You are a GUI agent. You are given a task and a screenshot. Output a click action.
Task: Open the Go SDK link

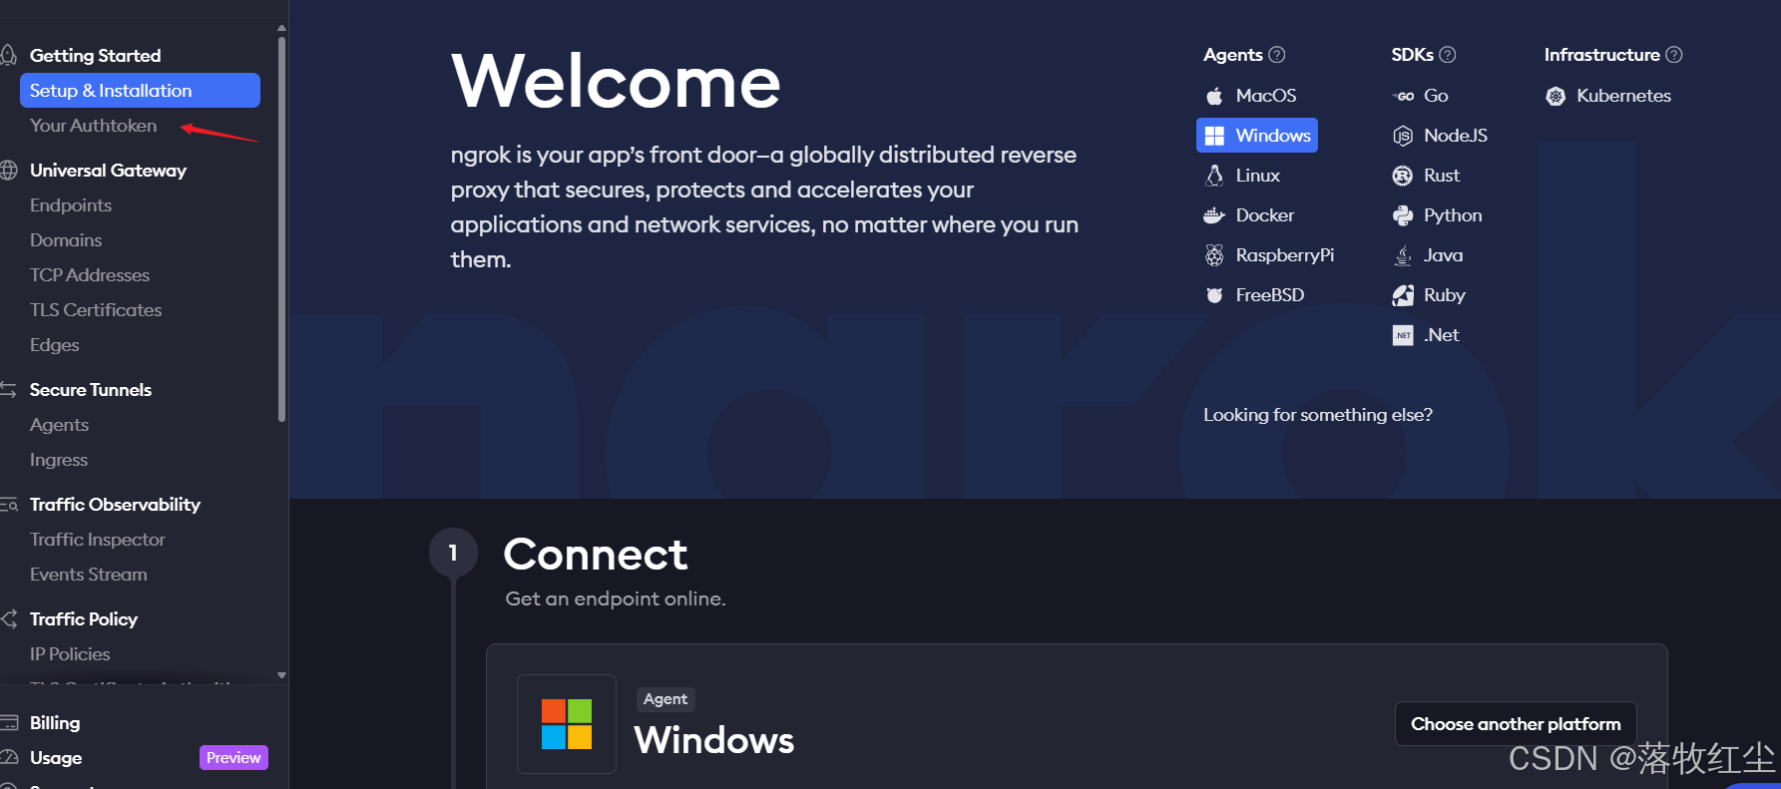coord(1436,96)
